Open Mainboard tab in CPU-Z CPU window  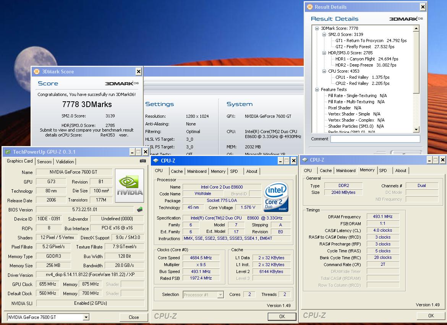197,171
